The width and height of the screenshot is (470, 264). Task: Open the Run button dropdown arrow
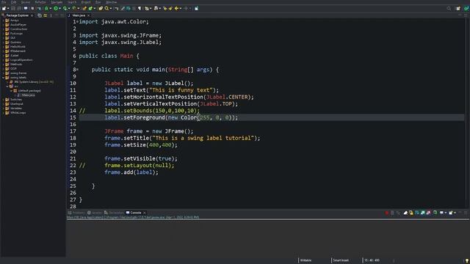coord(59,9)
